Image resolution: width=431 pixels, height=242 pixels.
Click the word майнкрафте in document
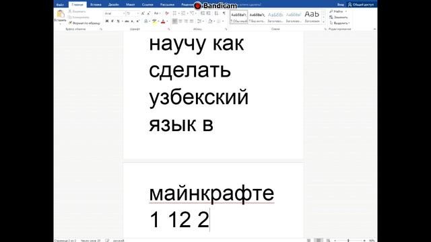pyautogui.click(x=211, y=194)
